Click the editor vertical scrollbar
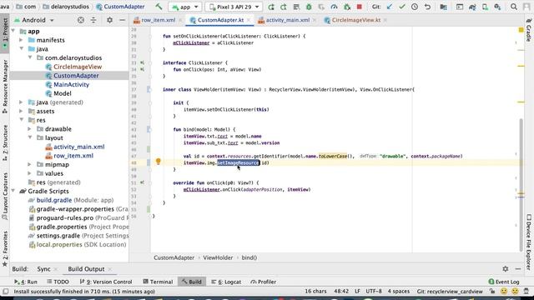This screenshot has height=300, width=534. pyautogui.click(x=521, y=185)
